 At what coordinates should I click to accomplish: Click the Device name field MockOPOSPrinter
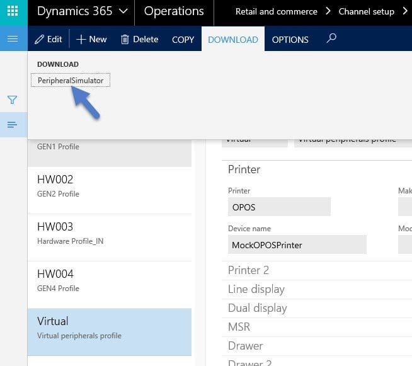pyautogui.click(x=297, y=244)
